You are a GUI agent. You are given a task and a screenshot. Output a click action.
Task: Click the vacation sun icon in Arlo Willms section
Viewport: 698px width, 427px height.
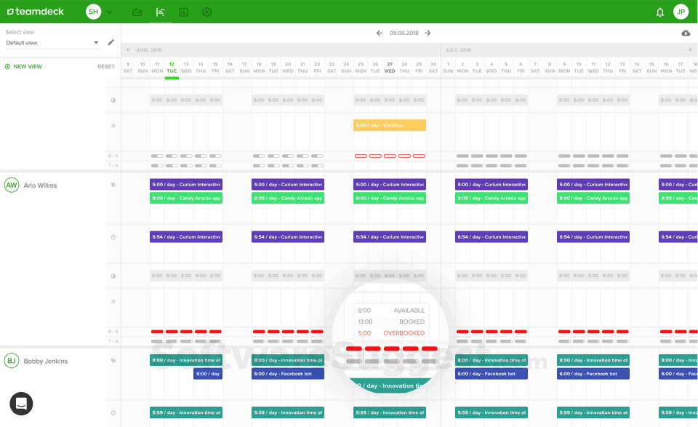point(113,301)
